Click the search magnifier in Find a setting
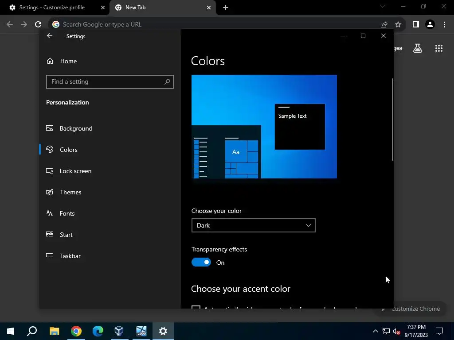The height and width of the screenshot is (340, 454). (x=167, y=82)
